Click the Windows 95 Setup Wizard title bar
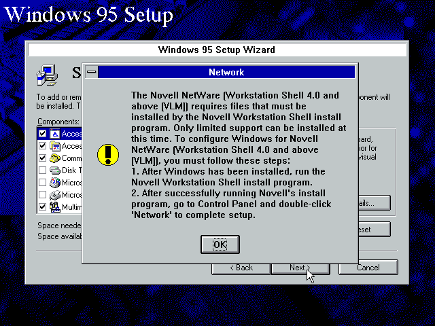This screenshot has width=435, height=326. pos(217,50)
